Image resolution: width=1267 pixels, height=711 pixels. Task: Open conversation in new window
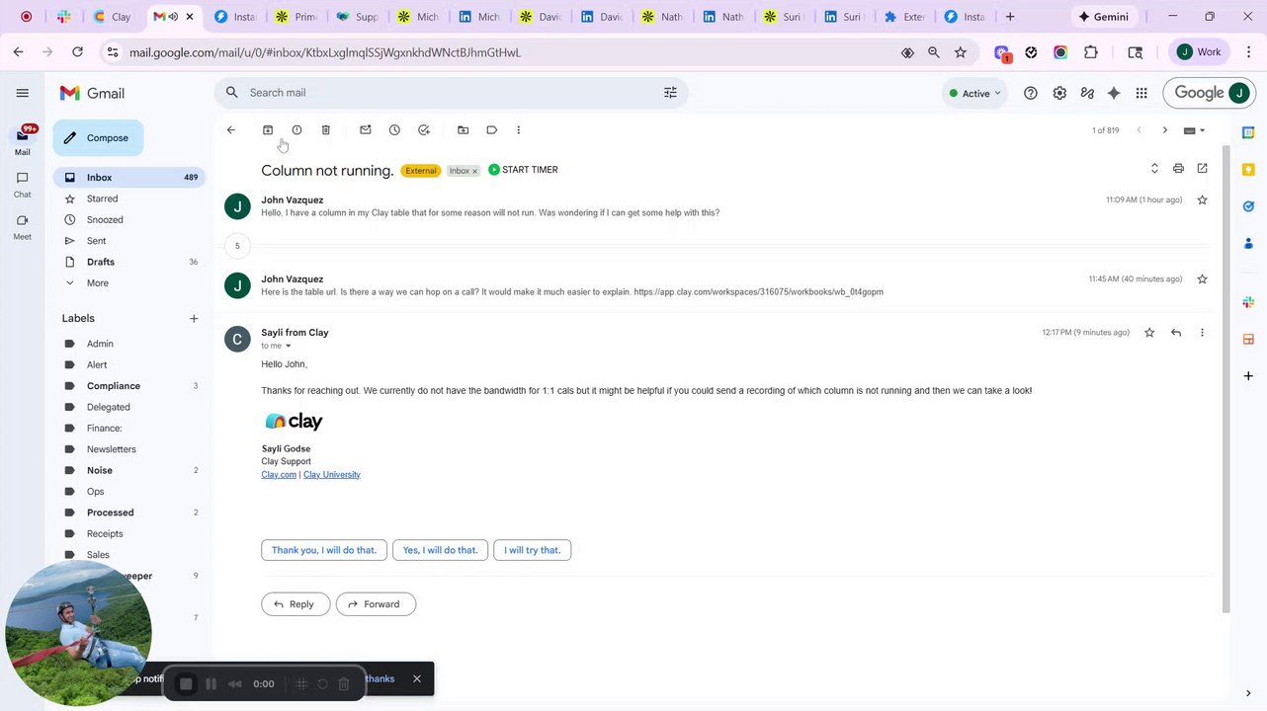click(1202, 169)
